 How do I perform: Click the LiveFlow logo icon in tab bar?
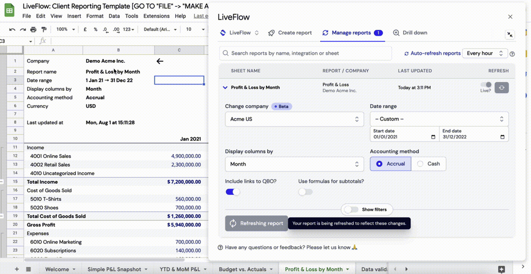tap(223, 33)
